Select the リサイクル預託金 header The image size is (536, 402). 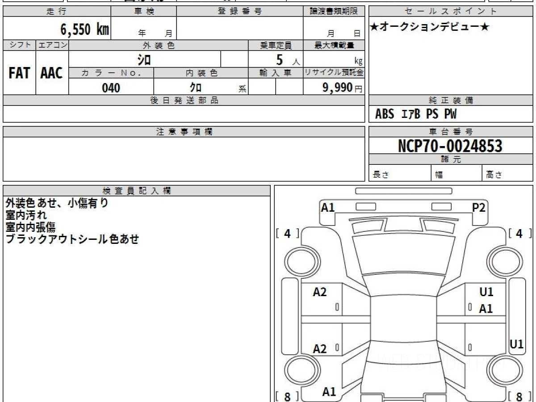point(334,73)
